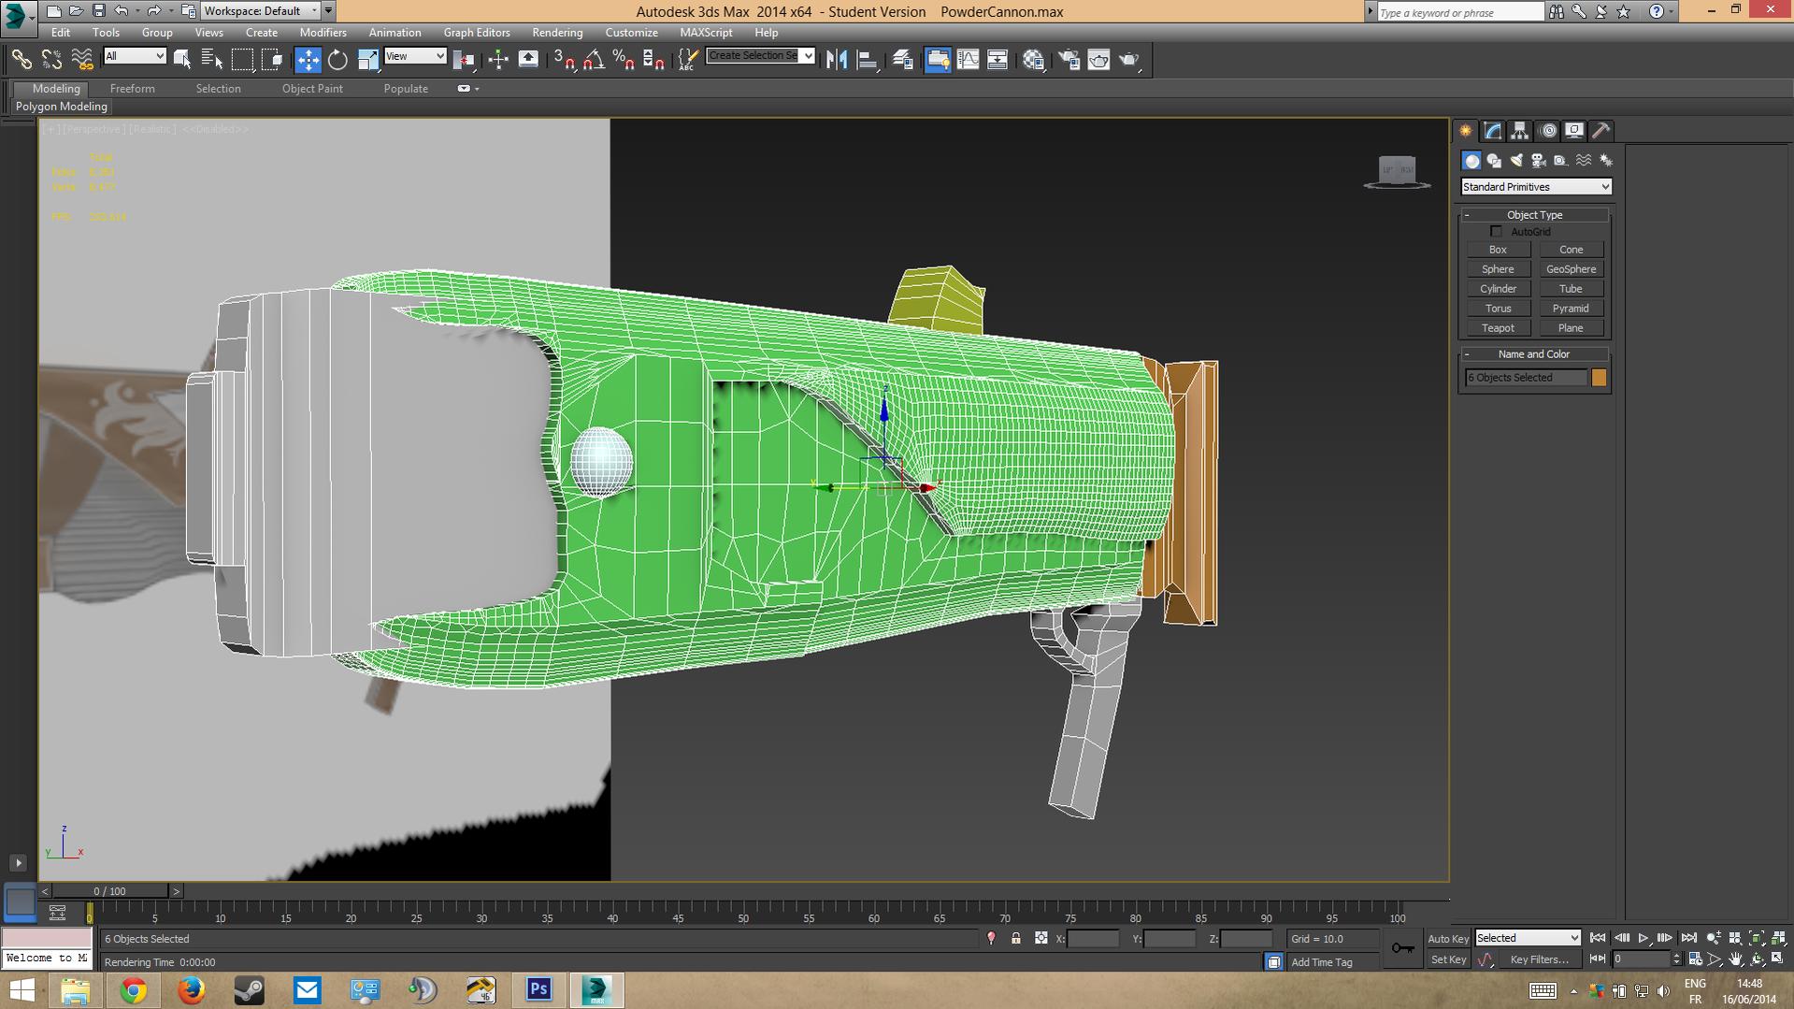Screen dimensions: 1794x1009
Task: Click the Key Filters button
Action: click(x=1539, y=959)
